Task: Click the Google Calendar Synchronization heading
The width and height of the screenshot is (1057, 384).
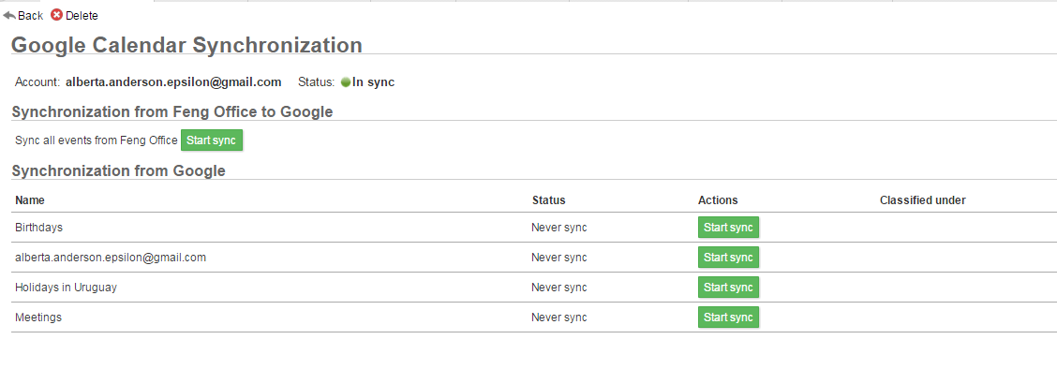Action: (x=186, y=45)
